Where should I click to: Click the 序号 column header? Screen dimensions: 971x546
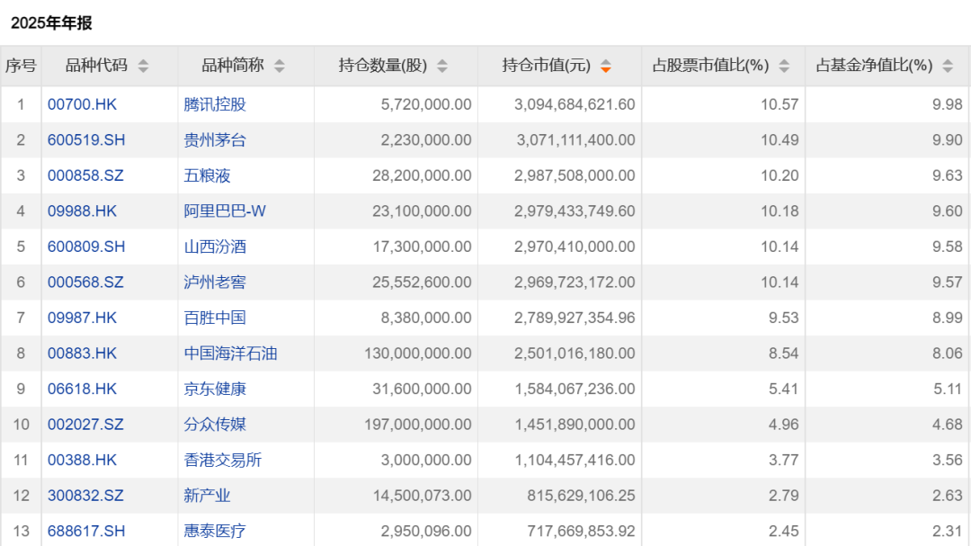(x=21, y=65)
